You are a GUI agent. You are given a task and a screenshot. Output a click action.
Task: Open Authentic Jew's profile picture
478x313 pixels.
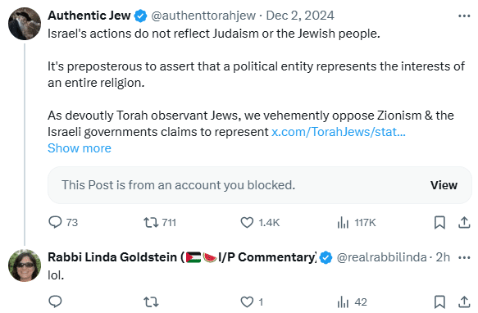[25, 24]
